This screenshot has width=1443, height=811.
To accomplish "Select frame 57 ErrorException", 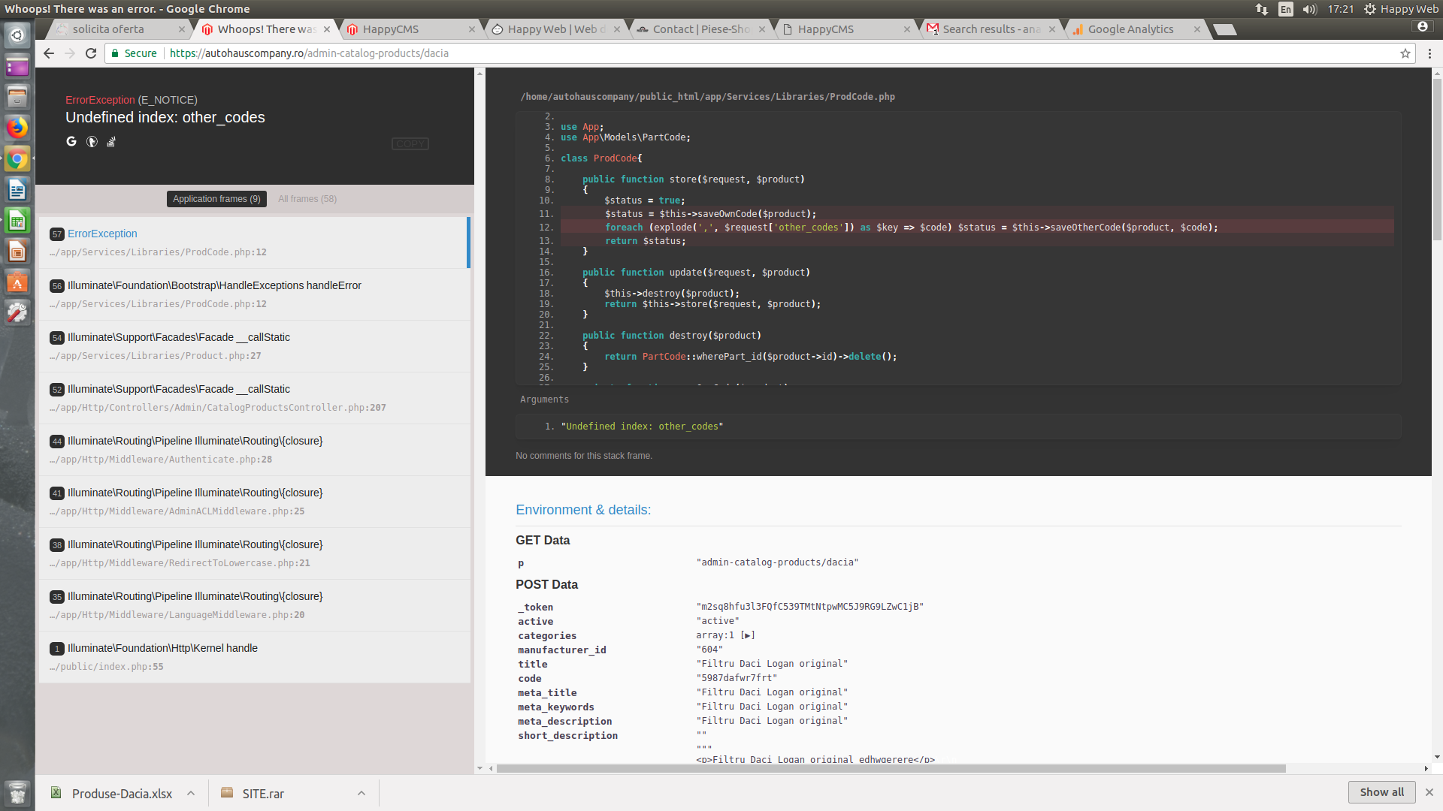I will point(254,243).
